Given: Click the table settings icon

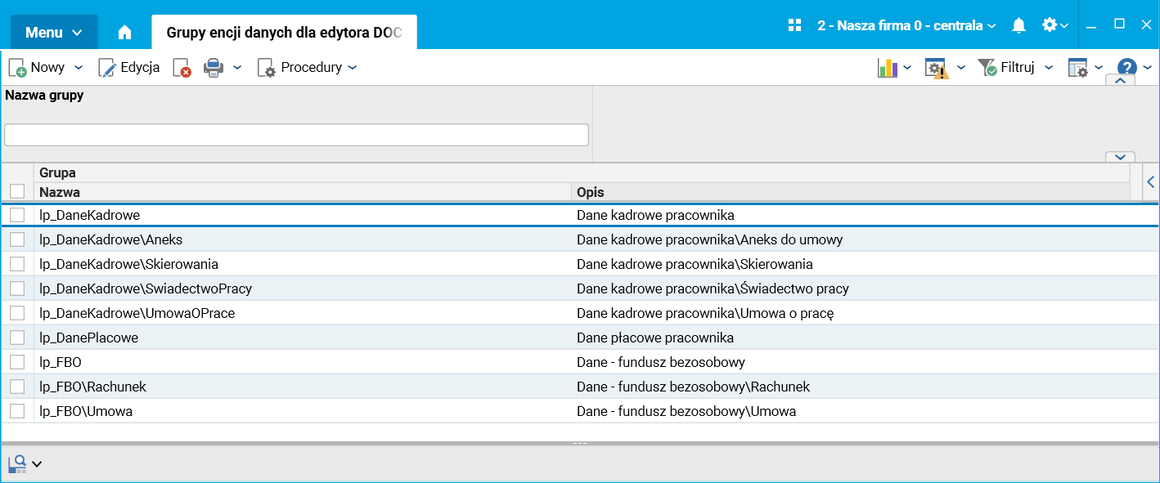Looking at the screenshot, I should tap(1077, 68).
